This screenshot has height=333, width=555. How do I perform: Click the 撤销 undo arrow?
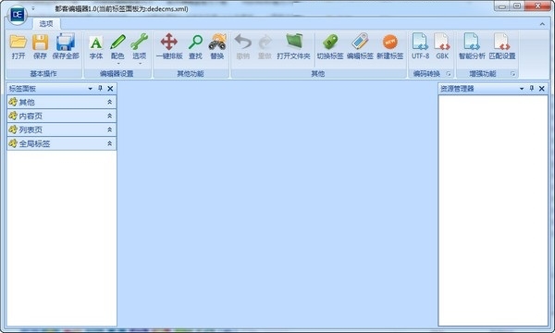[x=242, y=43]
